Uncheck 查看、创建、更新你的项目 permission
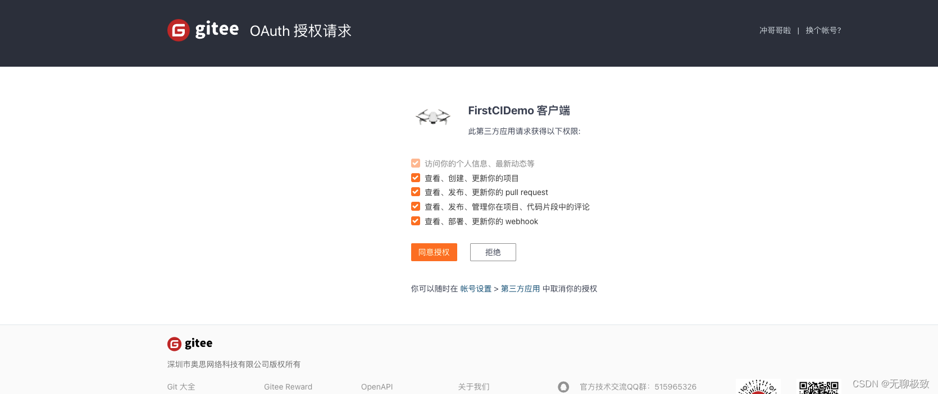 point(415,177)
